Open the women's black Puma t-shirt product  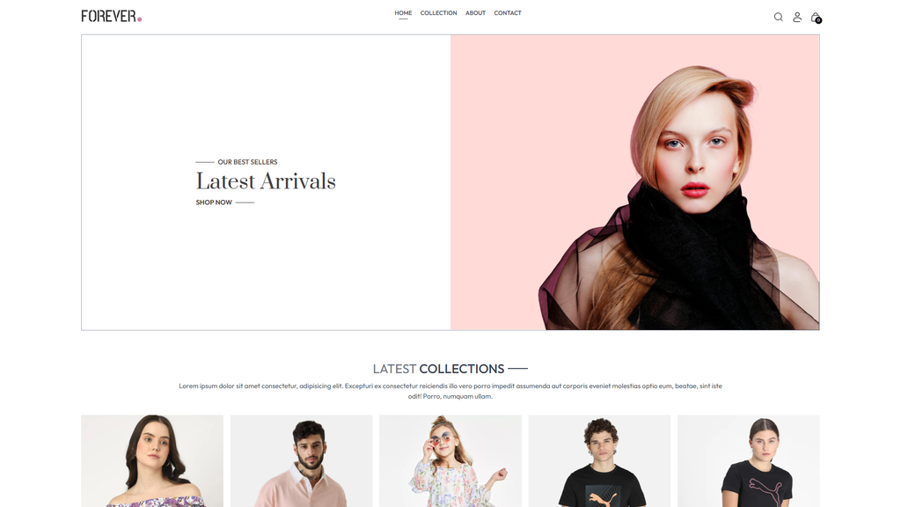tap(749, 461)
